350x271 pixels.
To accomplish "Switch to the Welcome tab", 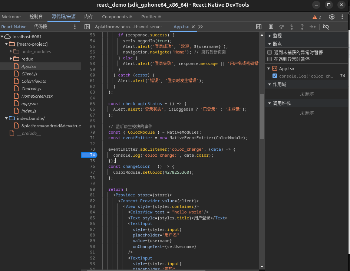I will 11,17.
